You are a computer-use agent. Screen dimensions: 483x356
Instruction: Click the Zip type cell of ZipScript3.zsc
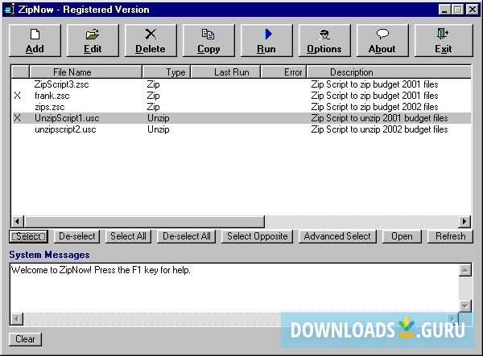(x=154, y=84)
